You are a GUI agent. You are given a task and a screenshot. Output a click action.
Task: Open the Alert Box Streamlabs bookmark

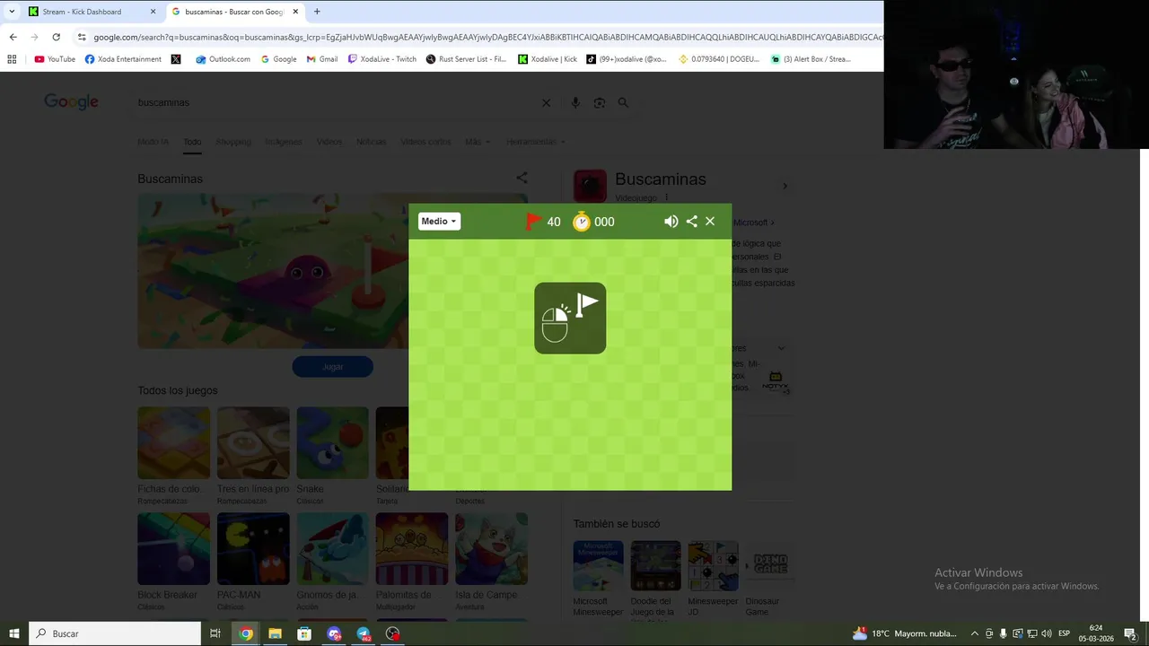pyautogui.click(x=811, y=59)
